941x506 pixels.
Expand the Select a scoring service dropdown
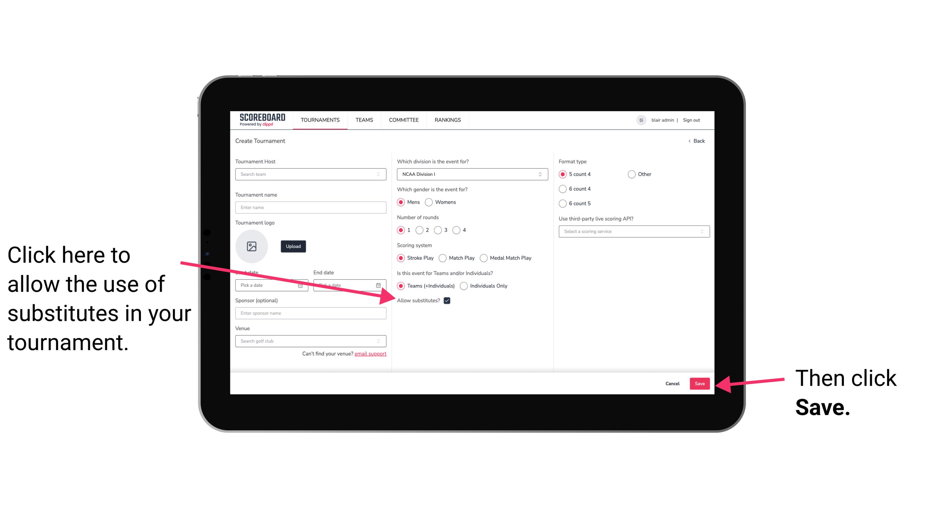pyautogui.click(x=632, y=231)
